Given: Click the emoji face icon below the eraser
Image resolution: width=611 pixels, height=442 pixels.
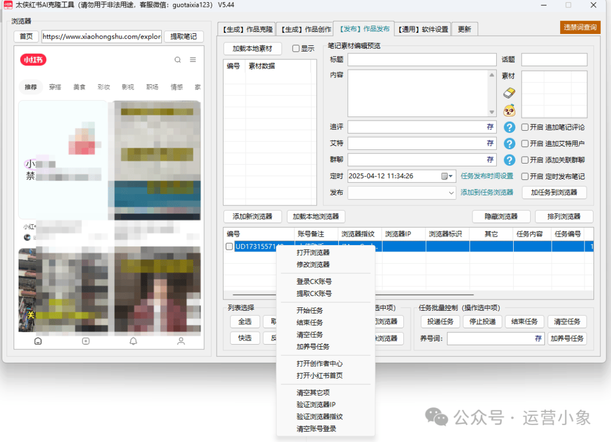Looking at the screenshot, I should point(509,111).
